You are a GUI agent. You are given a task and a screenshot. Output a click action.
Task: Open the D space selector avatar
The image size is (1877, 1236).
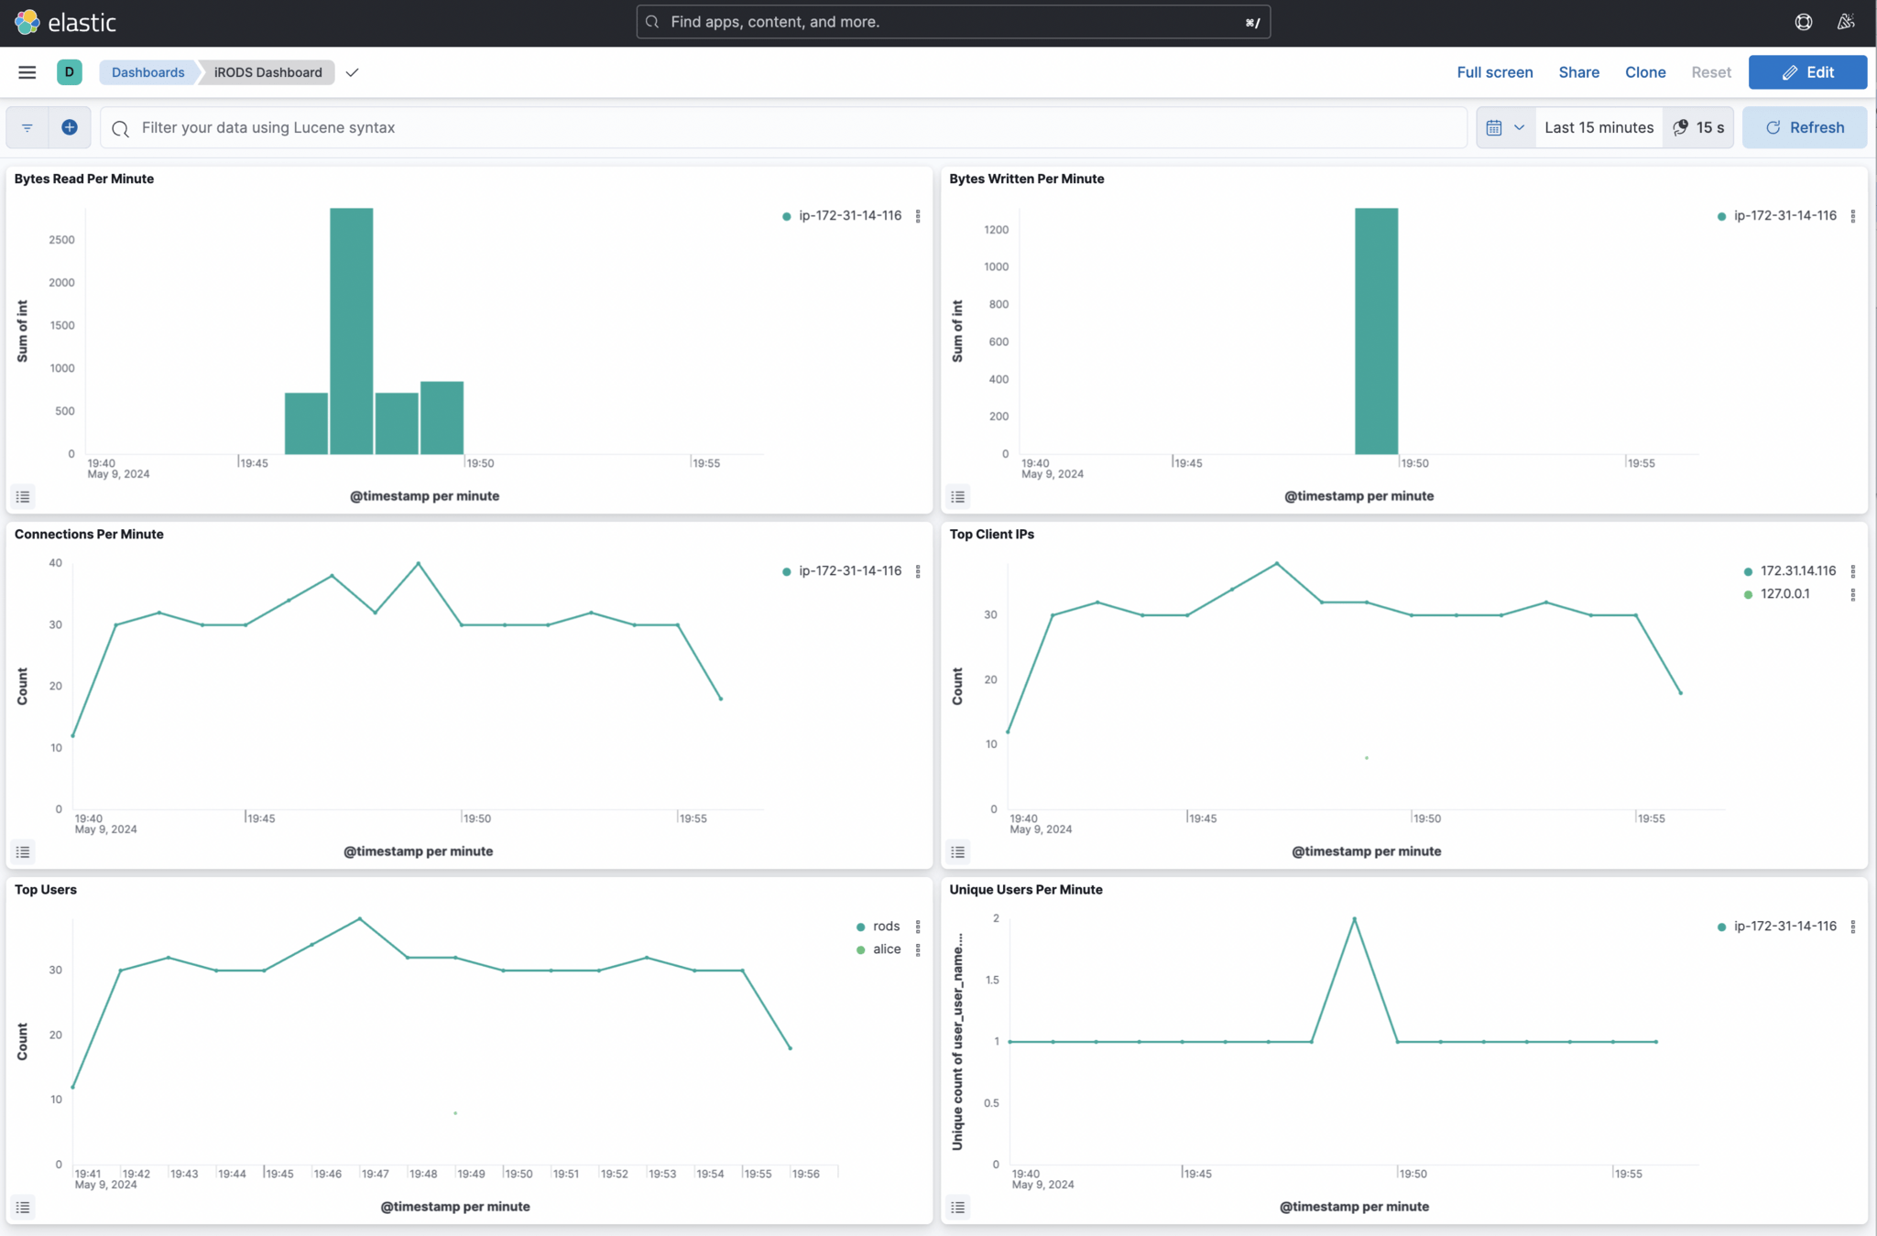(x=70, y=72)
